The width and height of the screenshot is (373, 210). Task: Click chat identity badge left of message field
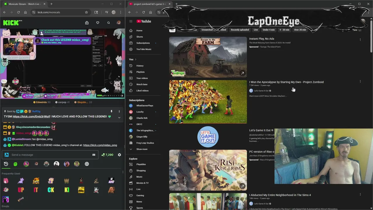pos(7,155)
